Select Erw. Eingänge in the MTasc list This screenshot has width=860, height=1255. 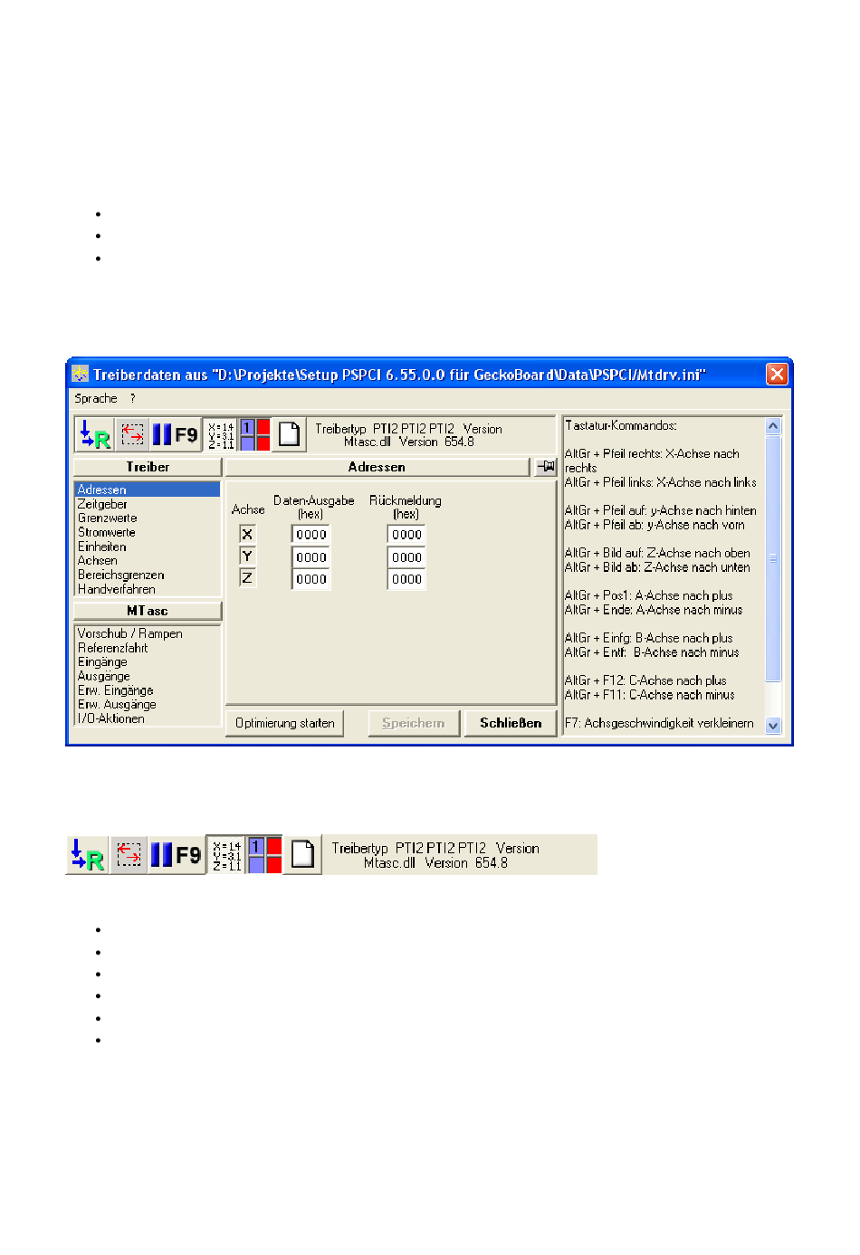tap(148, 690)
